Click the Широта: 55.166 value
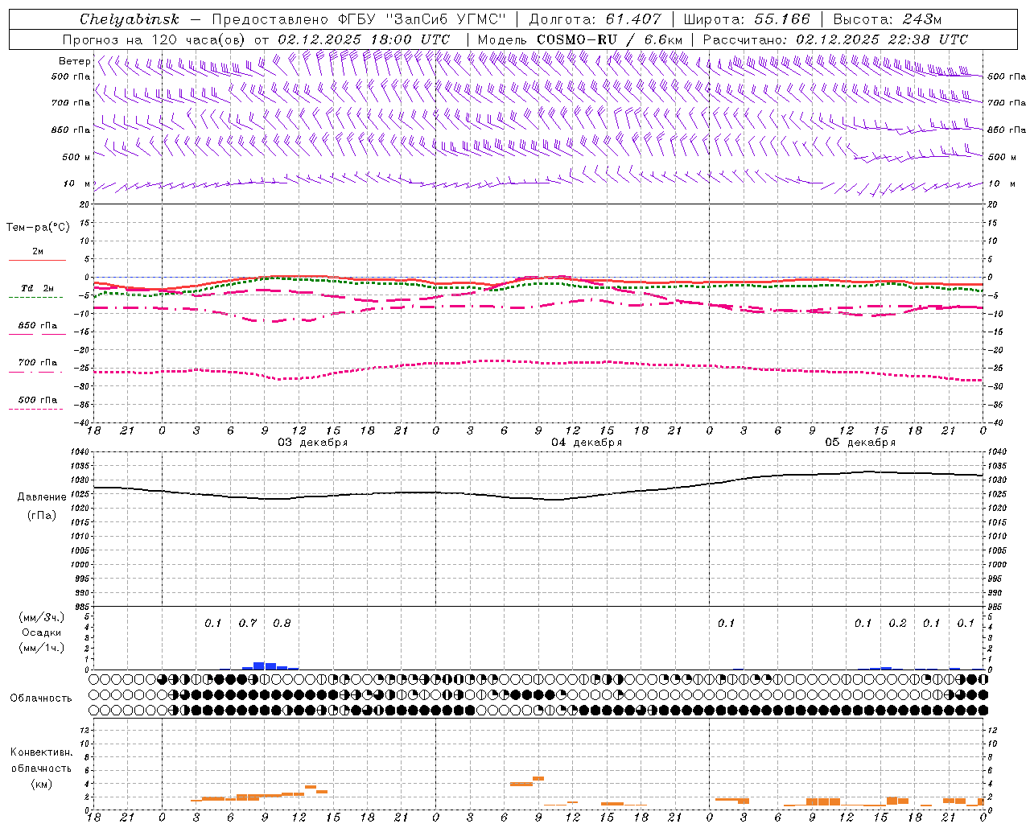Image resolution: width=1030 pixels, height=824 pixels. (746, 19)
